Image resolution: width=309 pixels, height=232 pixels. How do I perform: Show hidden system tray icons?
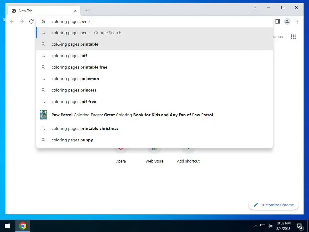click(x=255, y=226)
